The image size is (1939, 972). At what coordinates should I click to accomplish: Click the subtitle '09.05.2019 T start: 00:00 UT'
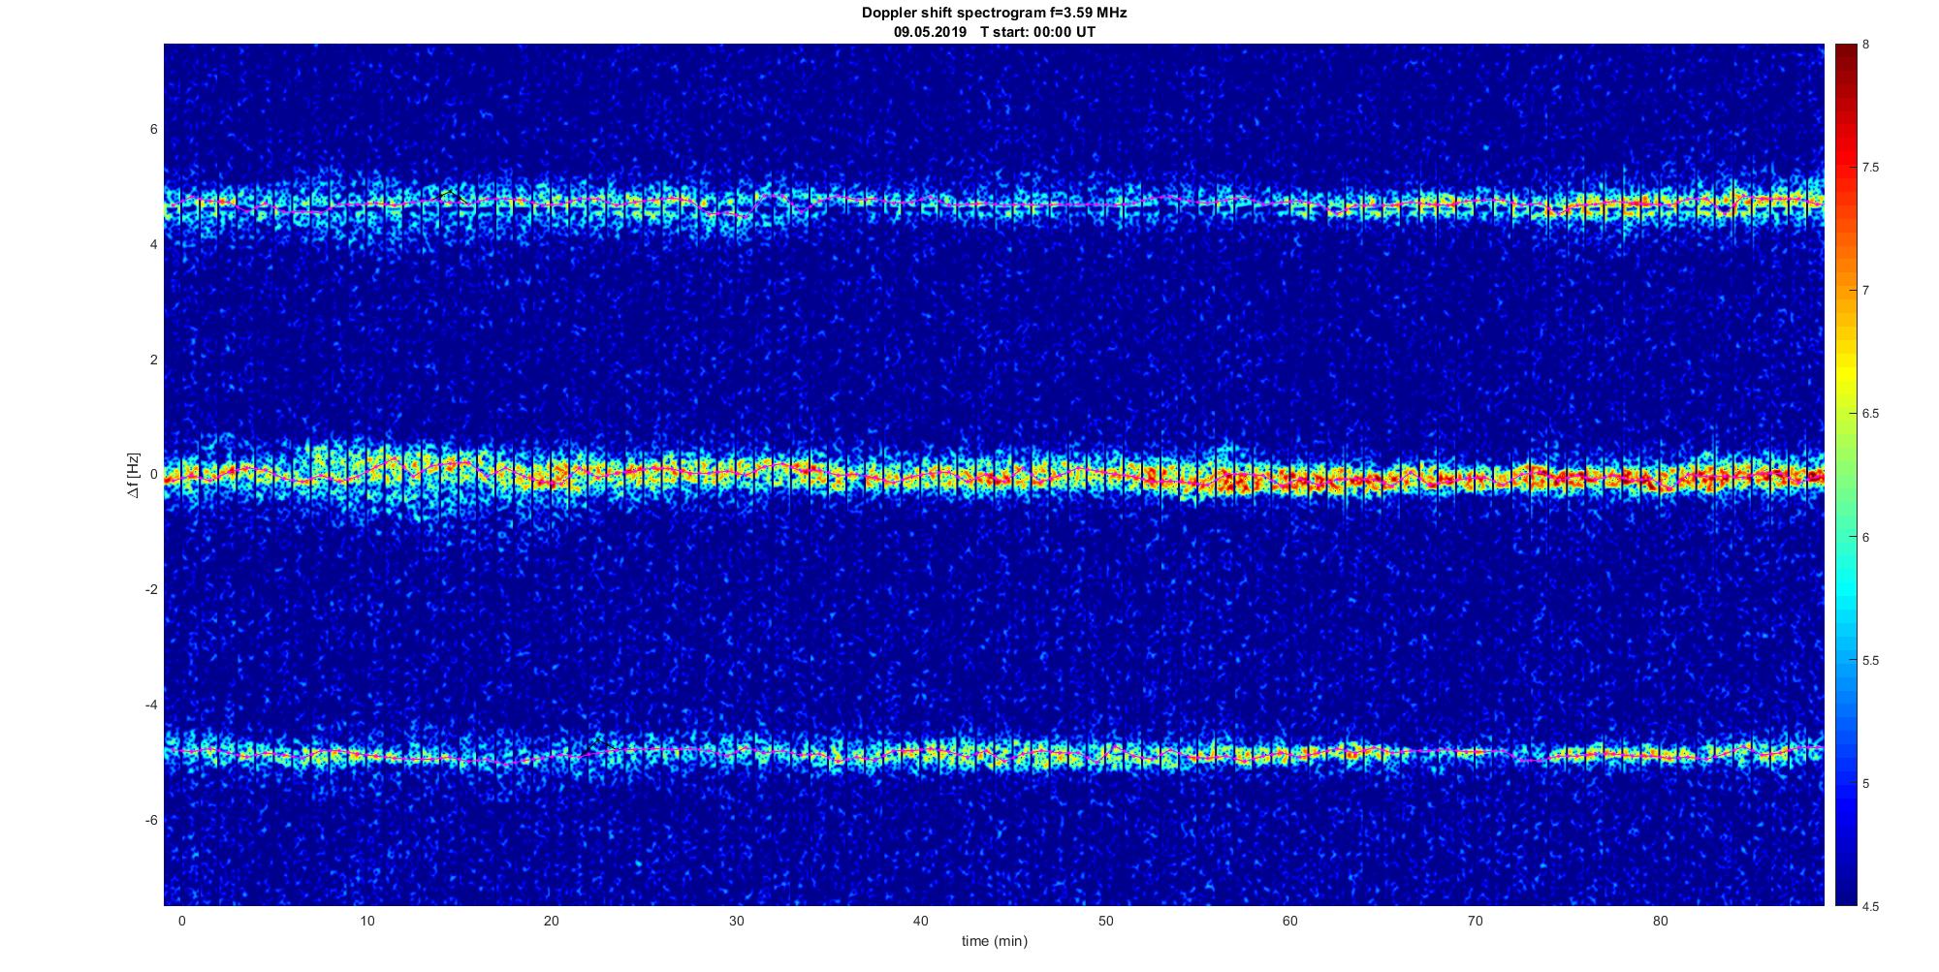tap(995, 32)
